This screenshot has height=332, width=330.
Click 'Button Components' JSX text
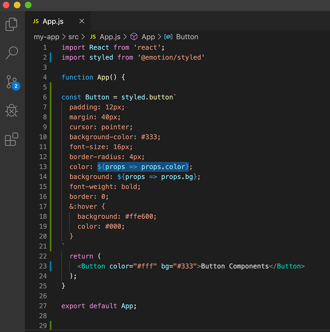pos(235,266)
